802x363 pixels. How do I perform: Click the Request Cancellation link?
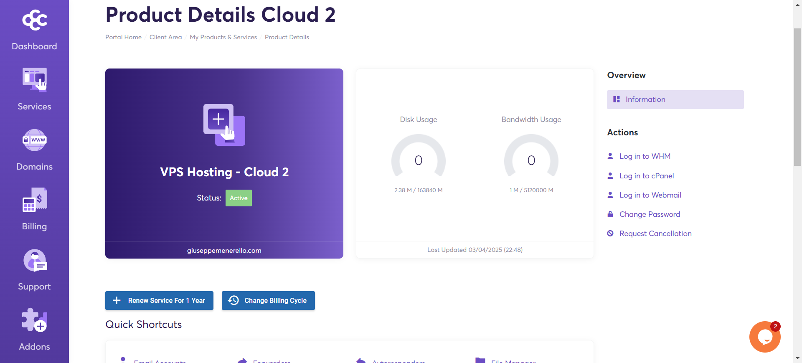point(655,234)
